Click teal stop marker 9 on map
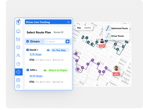Image resolution: width=143 pixels, height=110 pixels. [117, 49]
